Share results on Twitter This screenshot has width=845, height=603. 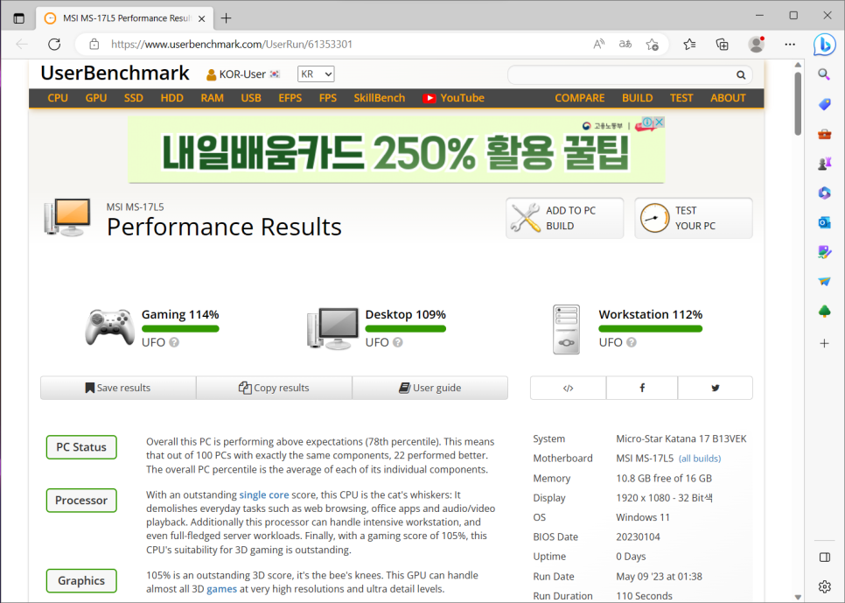(x=716, y=388)
